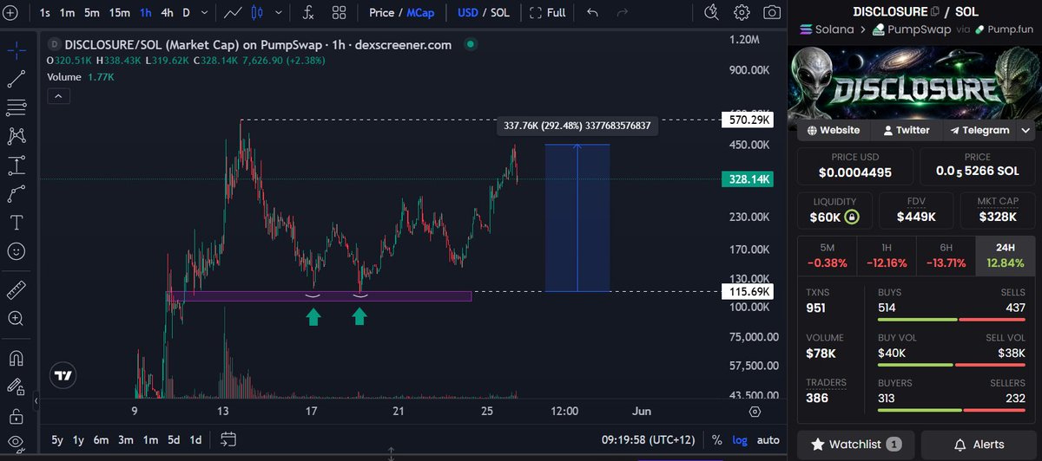Screen dimensions: 1042x461
Task: Switch to 1s timeframe
Action: (44, 12)
